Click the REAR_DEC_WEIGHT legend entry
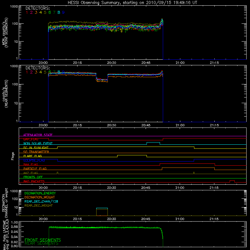This screenshot has width=250, height=250. pos(38,206)
